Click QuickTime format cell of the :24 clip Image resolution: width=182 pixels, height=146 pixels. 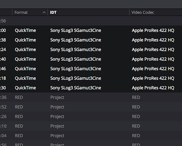pyautogui.click(x=25, y=50)
